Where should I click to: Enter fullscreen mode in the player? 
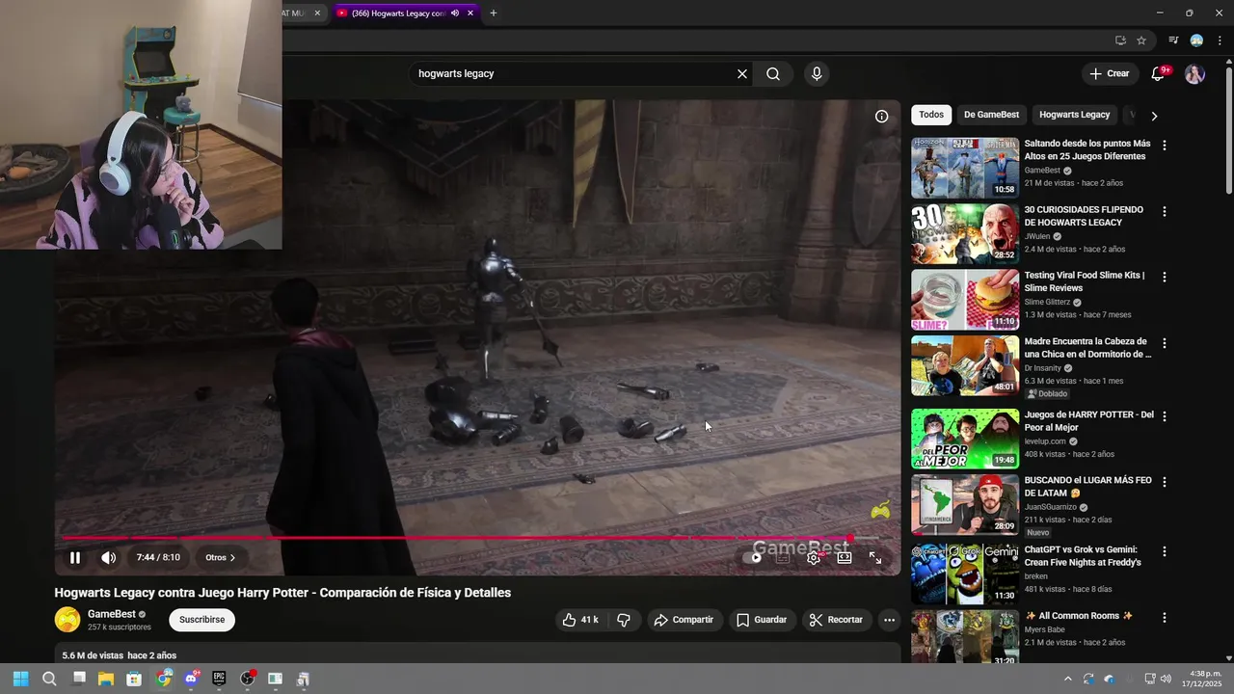[x=875, y=557]
